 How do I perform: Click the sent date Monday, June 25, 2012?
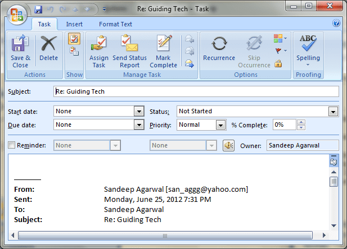pyautogui.click(x=143, y=199)
